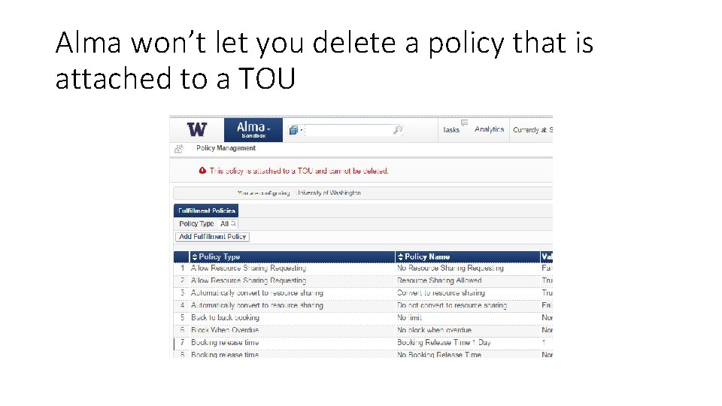Screen dimensions: 722x406
Task: Open the Policy Type All filter
Action: 228,223
